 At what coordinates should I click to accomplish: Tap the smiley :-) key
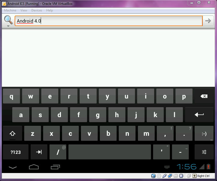tap(204, 133)
